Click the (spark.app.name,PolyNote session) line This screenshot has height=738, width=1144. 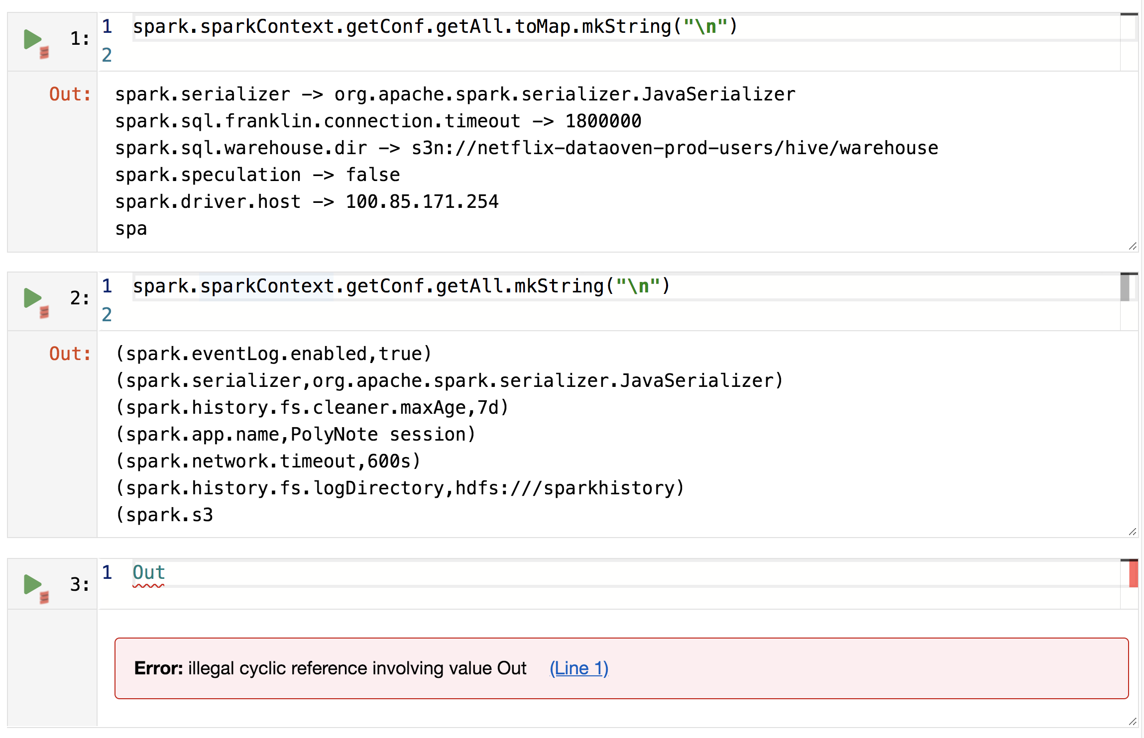(296, 434)
